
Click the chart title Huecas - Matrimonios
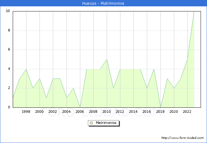tap(103, 3)
